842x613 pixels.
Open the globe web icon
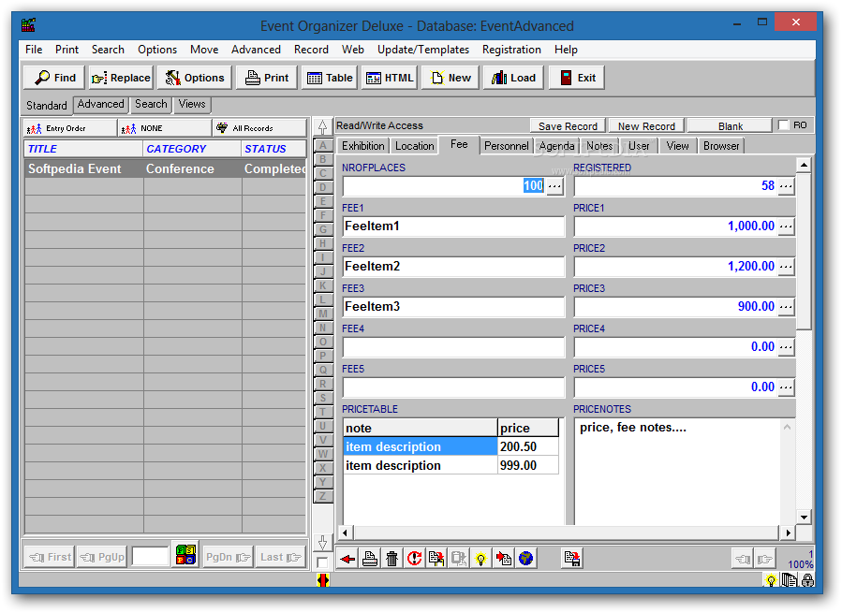[x=525, y=559]
